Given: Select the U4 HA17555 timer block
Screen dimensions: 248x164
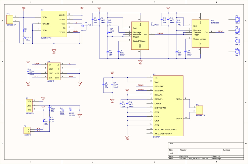Looking at the screenshot, I should (x=140, y=36).
